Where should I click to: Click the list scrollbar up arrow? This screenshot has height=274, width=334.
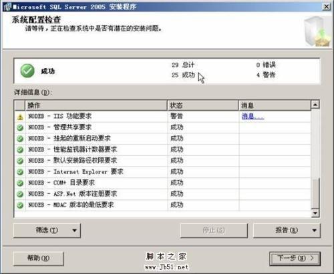coord(315,105)
